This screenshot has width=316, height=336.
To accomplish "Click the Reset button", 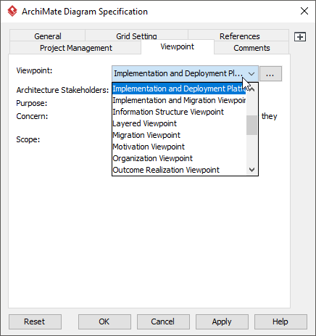I will (35, 321).
